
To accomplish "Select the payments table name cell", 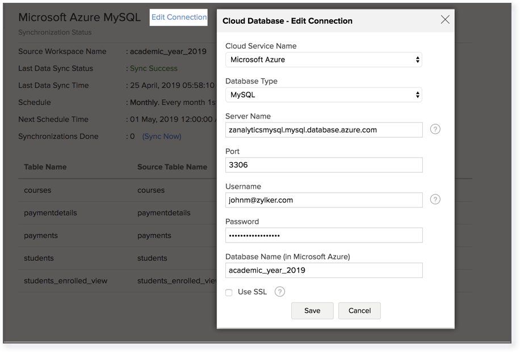I will (41, 235).
